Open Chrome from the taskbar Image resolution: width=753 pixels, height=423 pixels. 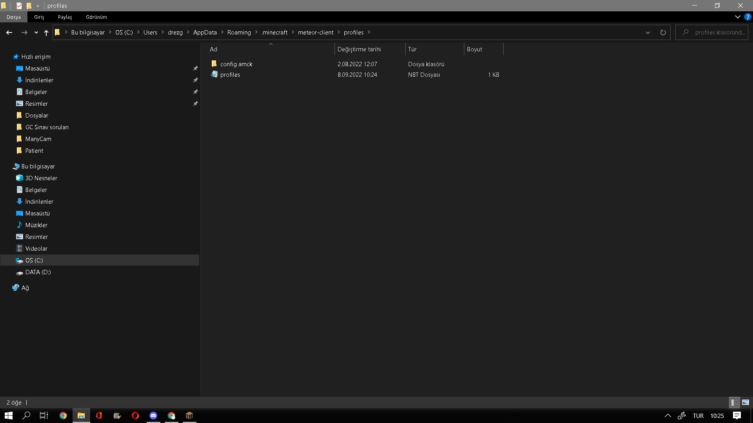(x=63, y=416)
